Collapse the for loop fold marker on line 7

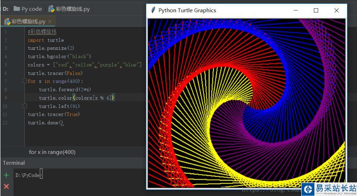pos(25,81)
